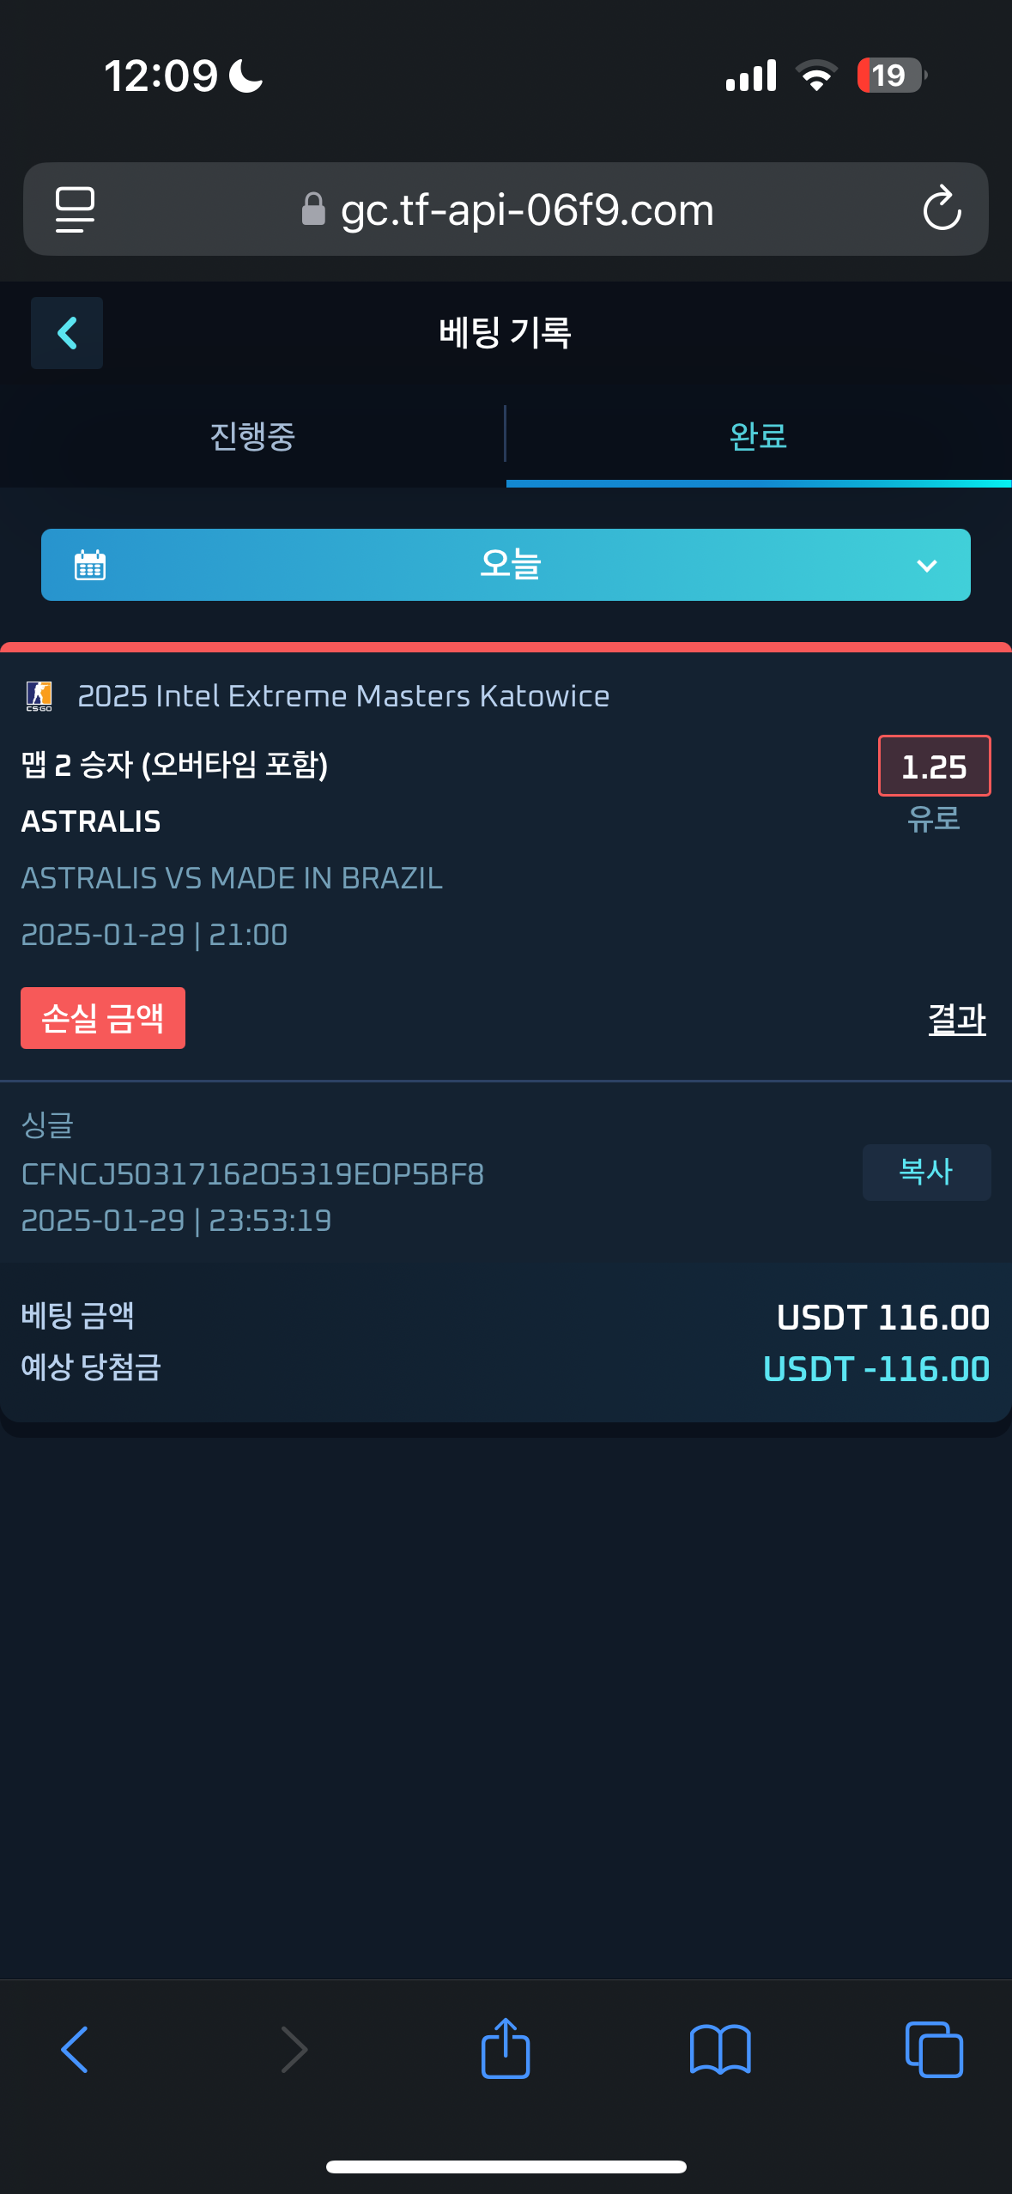Open Safari share sheet icon
The width and height of the screenshot is (1012, 2194).
tap(506, 2048)
